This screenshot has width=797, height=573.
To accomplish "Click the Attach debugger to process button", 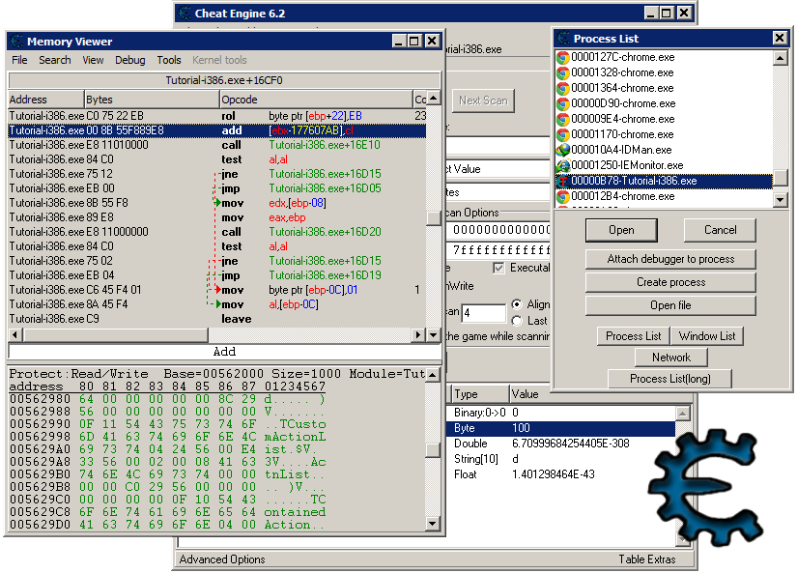I will 669,259.
